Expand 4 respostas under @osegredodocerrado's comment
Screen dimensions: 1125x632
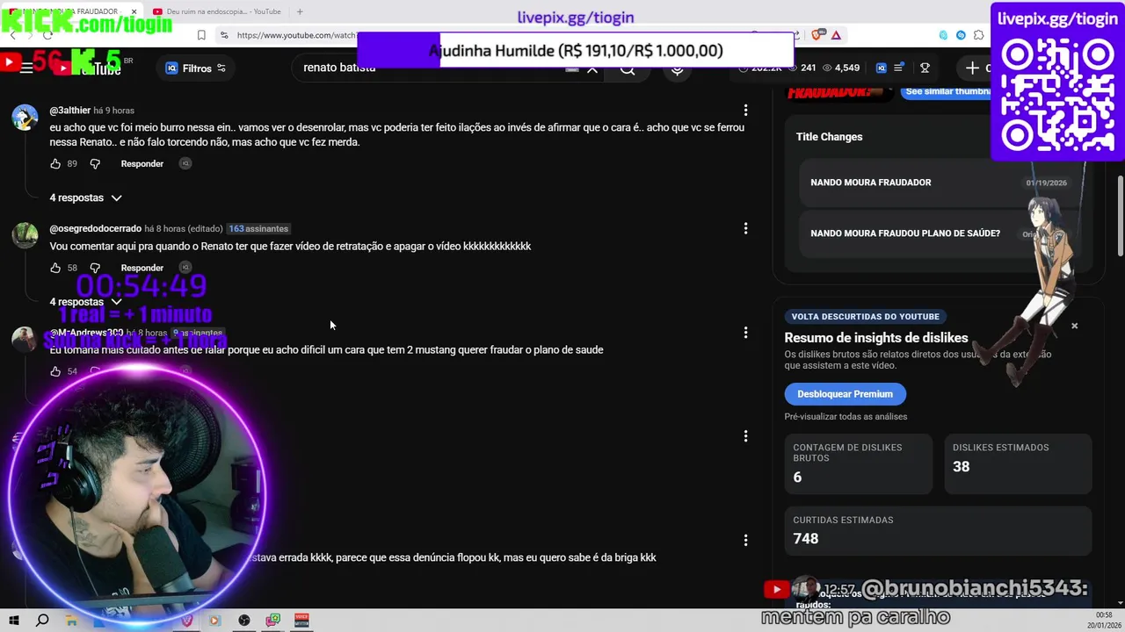point(85,302)
